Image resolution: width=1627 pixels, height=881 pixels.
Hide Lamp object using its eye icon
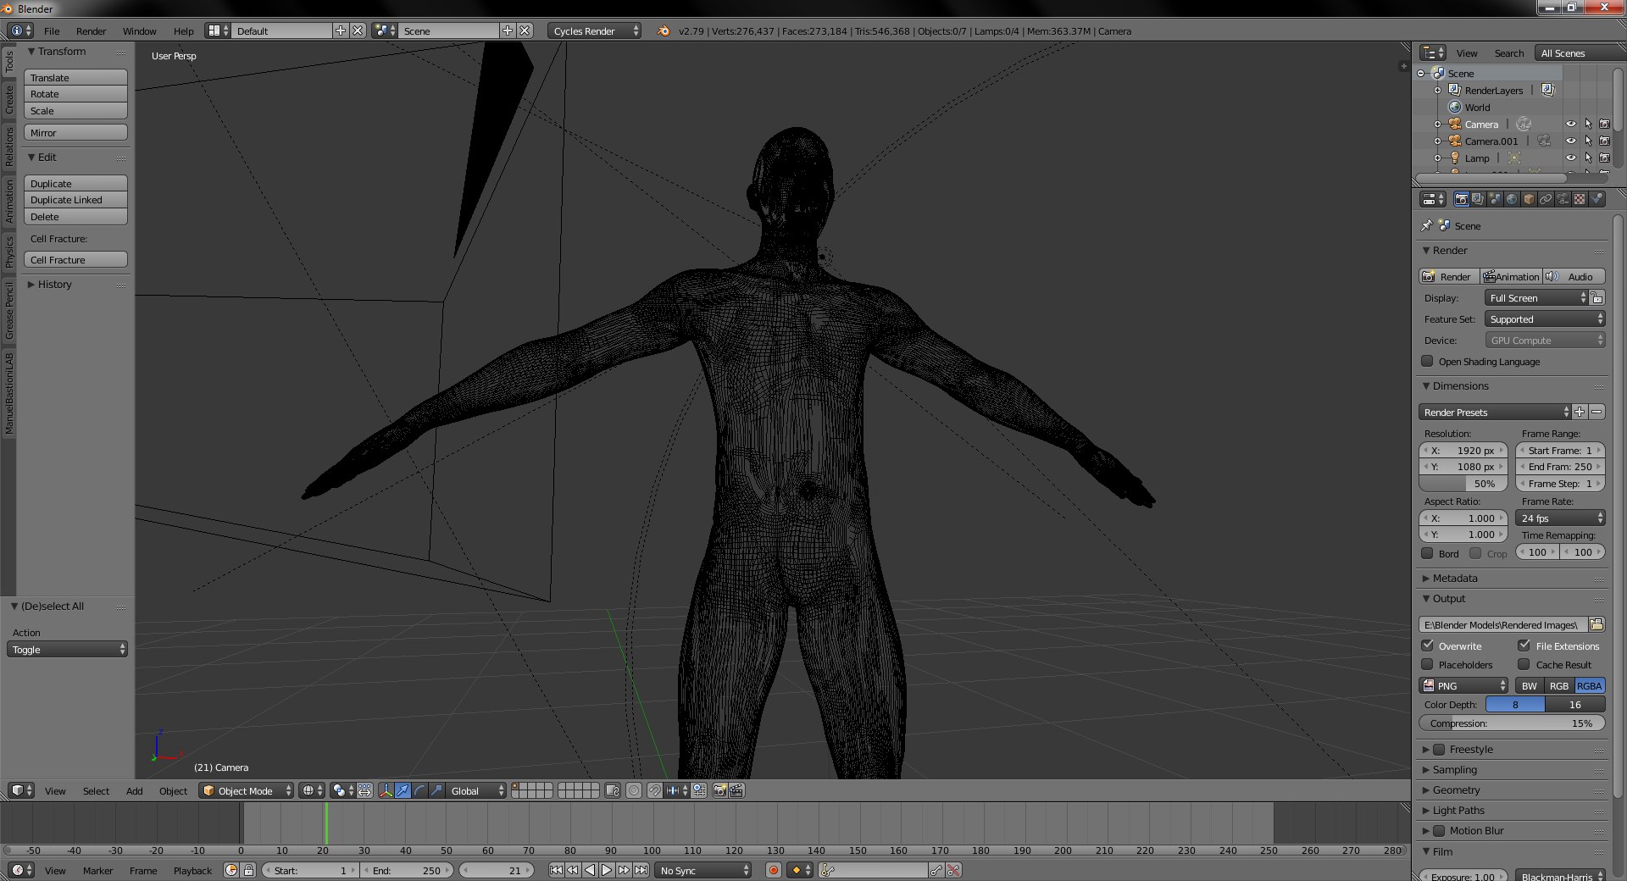1571,158
